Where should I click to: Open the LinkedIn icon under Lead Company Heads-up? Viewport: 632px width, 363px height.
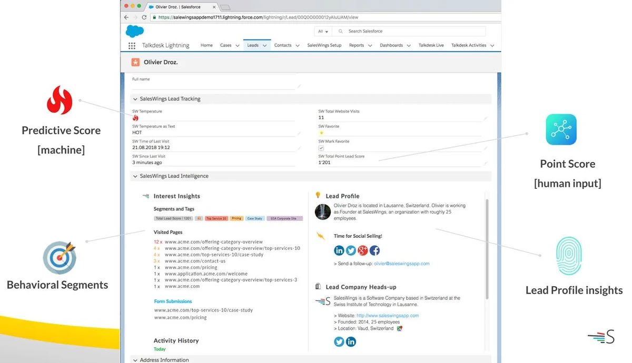coord(351,342)
